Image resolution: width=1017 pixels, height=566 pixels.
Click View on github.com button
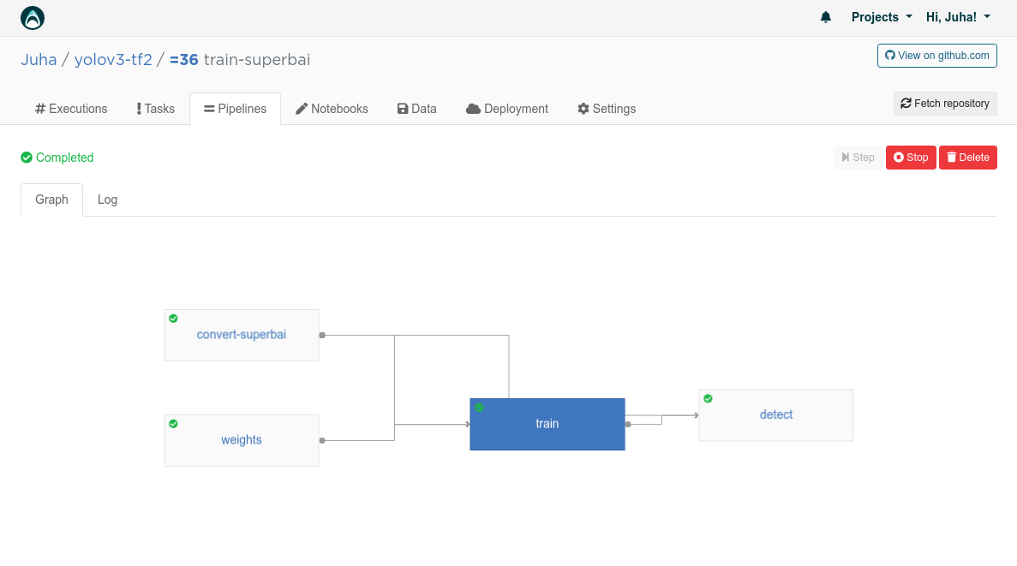[937, 56]
